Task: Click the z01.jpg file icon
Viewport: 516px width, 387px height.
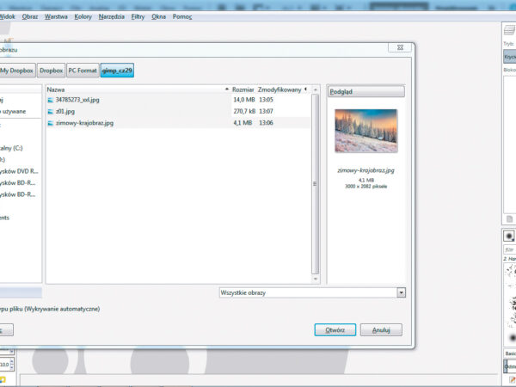Action: coord(51,112)
